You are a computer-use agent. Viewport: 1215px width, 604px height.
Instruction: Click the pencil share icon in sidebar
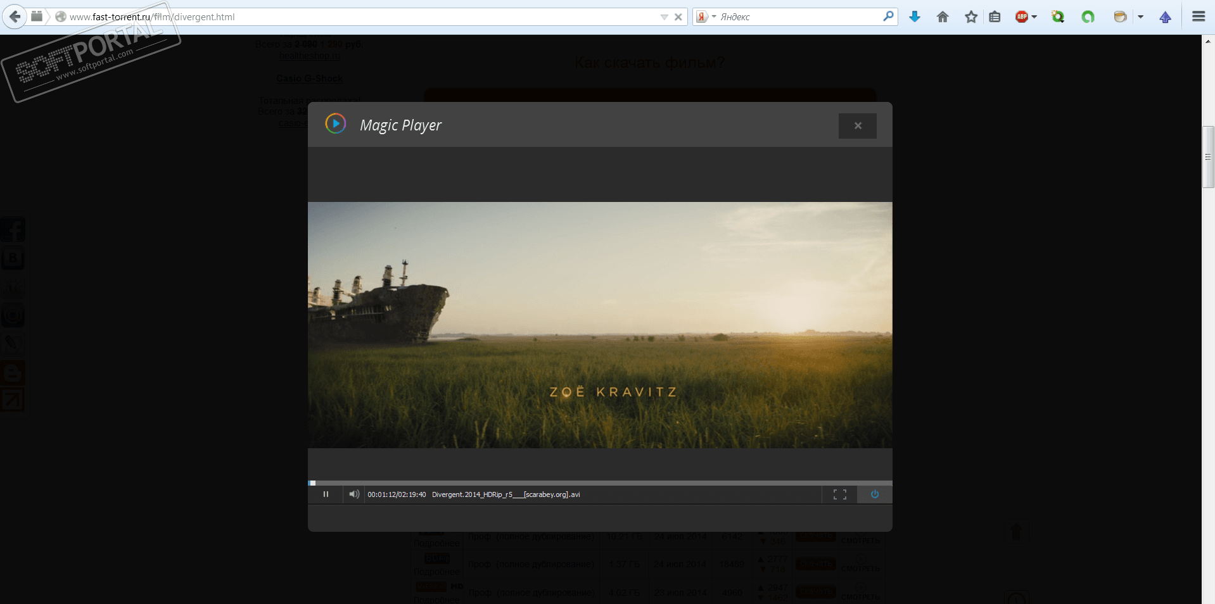(x=13, y=344)
